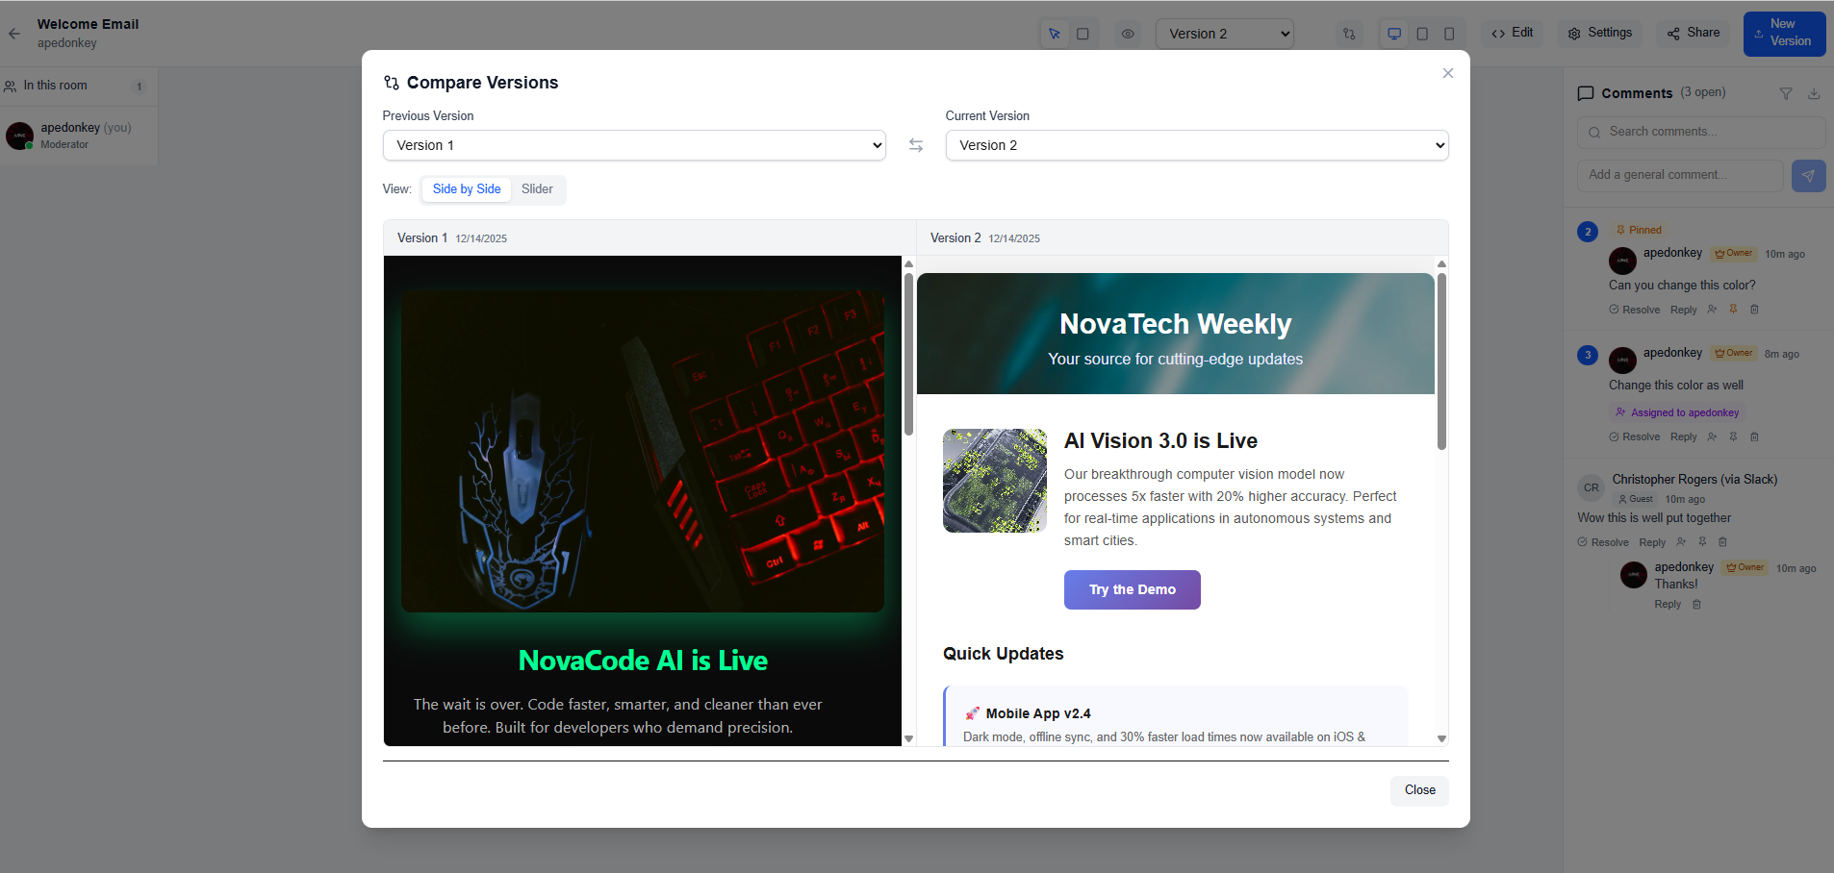Open the Current Version dropdown

1195,145
